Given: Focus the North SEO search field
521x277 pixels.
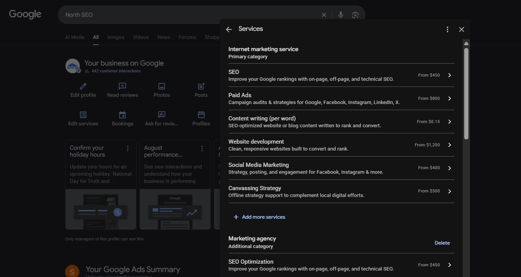Looking at the screenshot, I should (191, 15).
